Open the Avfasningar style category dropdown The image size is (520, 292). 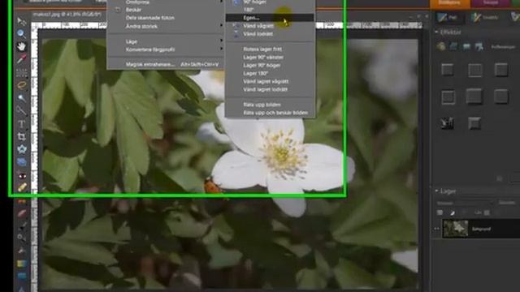pos(504,47)
